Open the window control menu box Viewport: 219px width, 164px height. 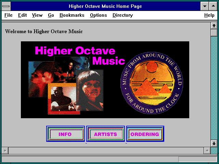[6, 6]
